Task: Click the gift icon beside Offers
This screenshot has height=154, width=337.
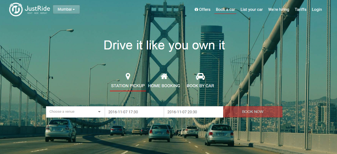Action: [x=196, y=10]
